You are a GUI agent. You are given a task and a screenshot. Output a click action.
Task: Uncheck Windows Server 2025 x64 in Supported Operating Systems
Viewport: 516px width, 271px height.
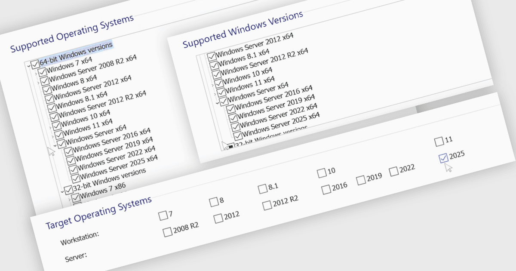76,178
